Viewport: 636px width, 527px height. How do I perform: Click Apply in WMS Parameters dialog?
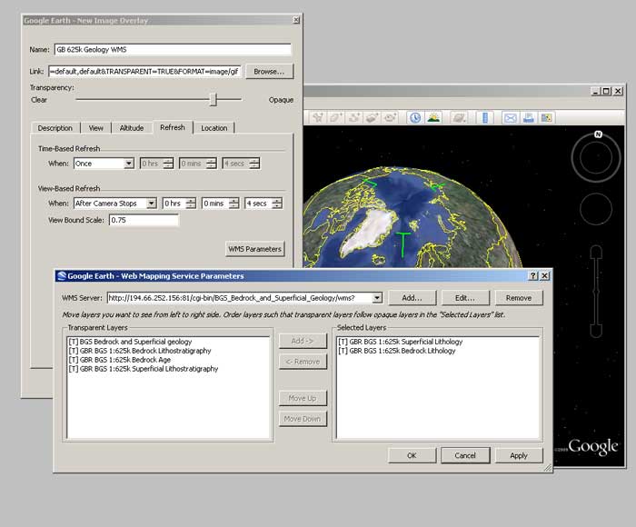point(519,455)
